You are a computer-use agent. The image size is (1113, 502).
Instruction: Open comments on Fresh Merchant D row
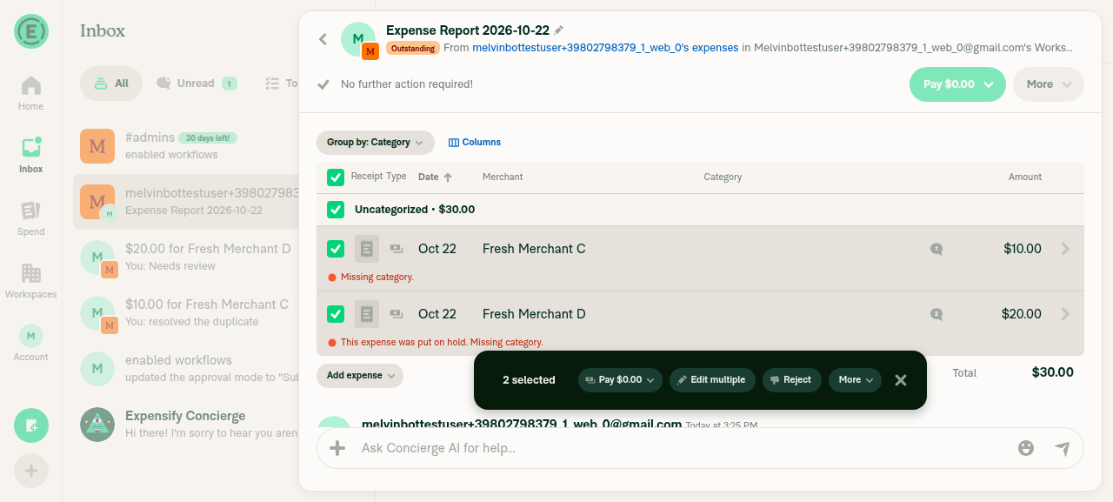[x=936, y=314]
